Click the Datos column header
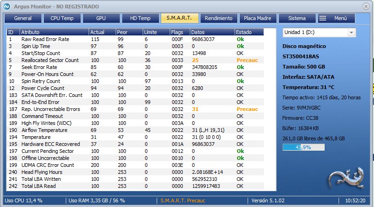 212,32
